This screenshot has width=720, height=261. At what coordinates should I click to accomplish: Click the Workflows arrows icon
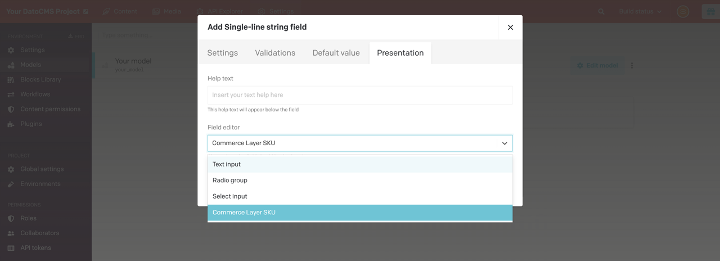pyautogui.click(x=11, y=94)
